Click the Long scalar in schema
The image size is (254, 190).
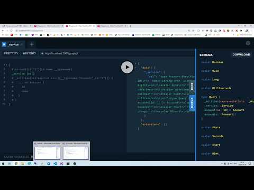click(x=215, y=80)
